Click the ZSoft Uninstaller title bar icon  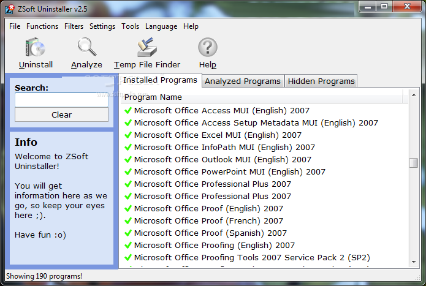[x=10, y=9]
